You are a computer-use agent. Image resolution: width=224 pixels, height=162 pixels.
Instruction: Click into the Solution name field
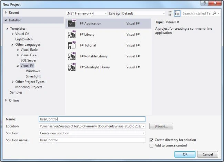pos(92,140)
